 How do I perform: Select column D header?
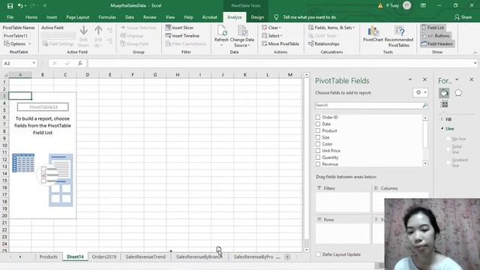click(x=88, y=75)
